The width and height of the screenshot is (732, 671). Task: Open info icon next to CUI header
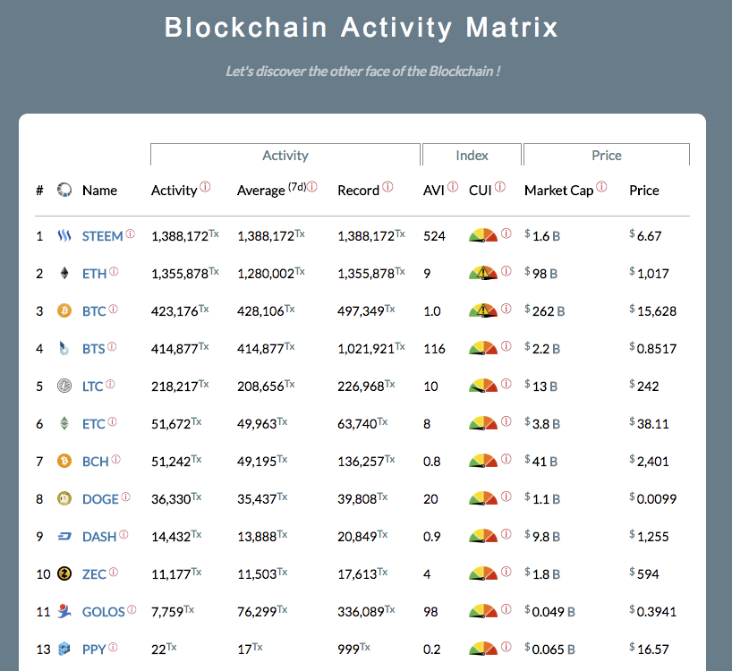click(500, 187)
